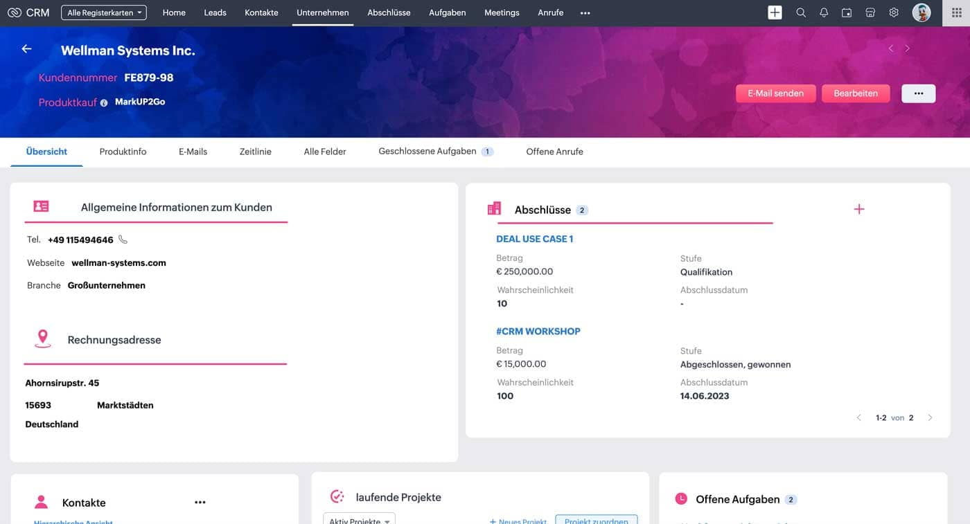The height and width of the screenshot is (524, 970).
Task: Open the DEAL USE CASE 1 link
Action: click(535, 239)
